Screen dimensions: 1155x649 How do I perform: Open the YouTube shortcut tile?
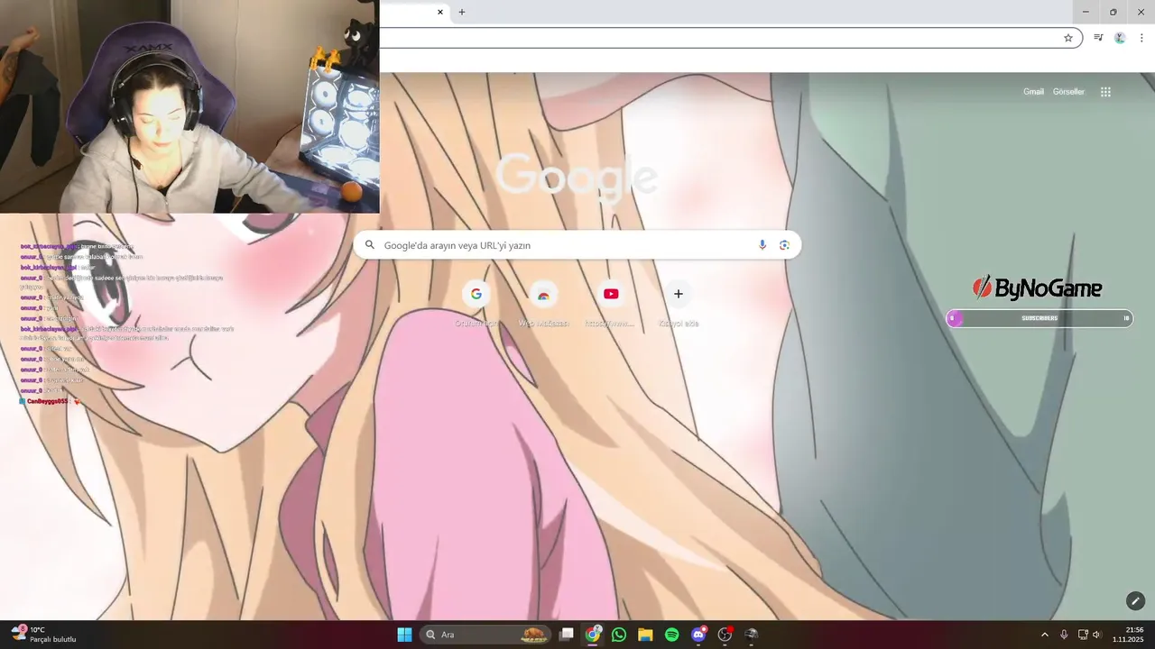coord(611,304)
